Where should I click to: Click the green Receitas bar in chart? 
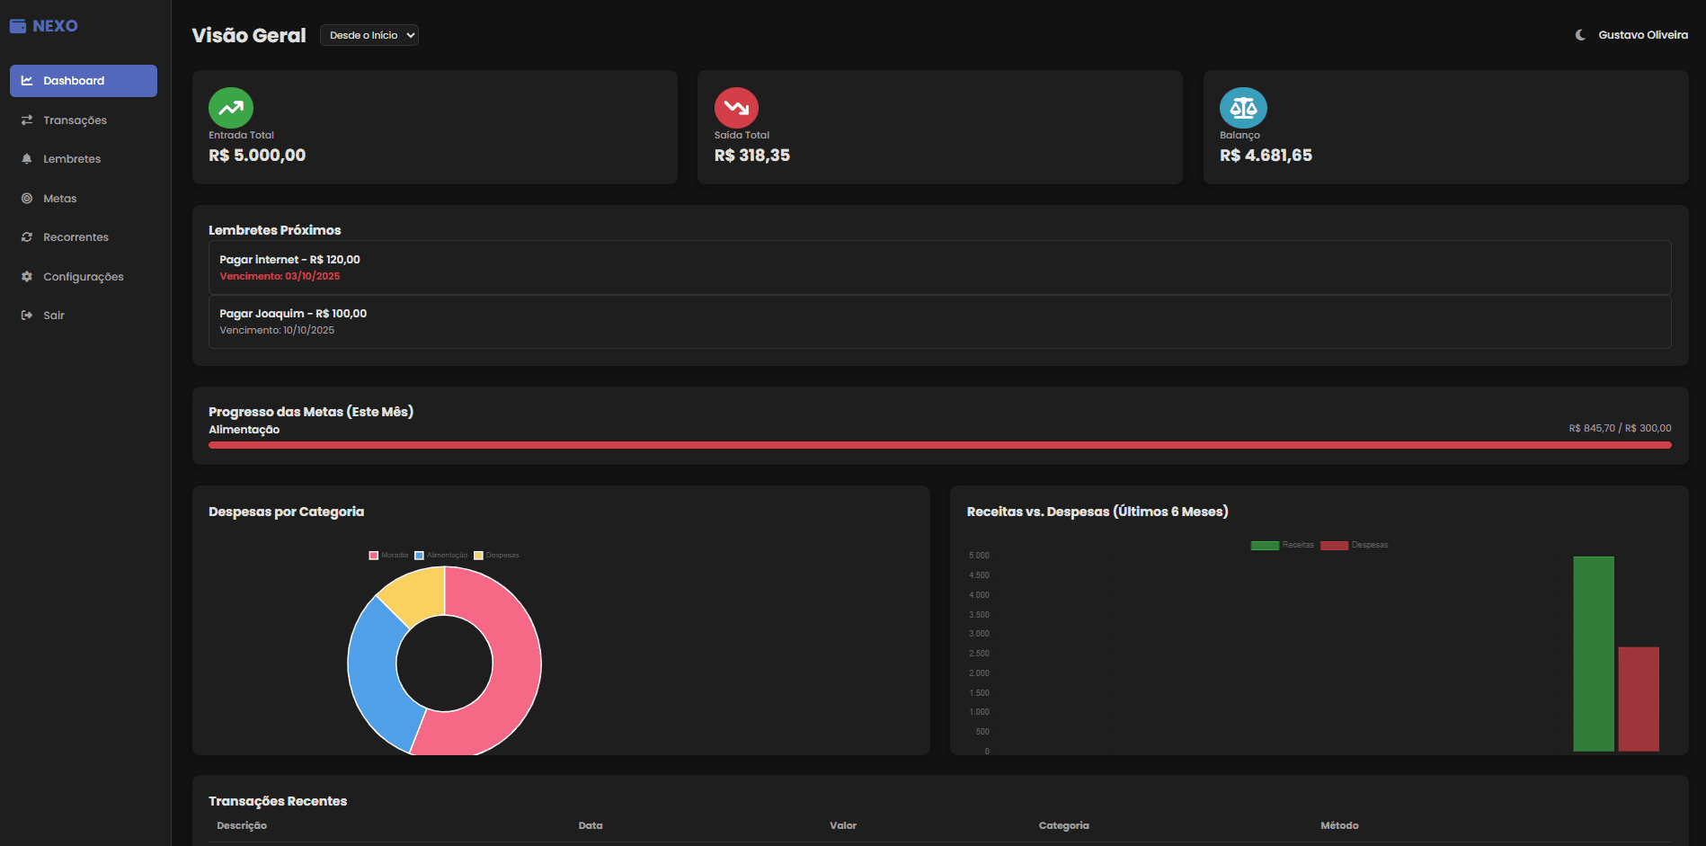point(1593,654)
